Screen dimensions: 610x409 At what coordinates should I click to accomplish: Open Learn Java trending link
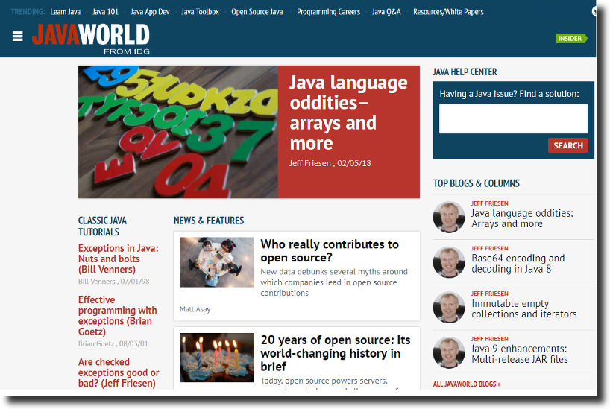click(66, 12)
